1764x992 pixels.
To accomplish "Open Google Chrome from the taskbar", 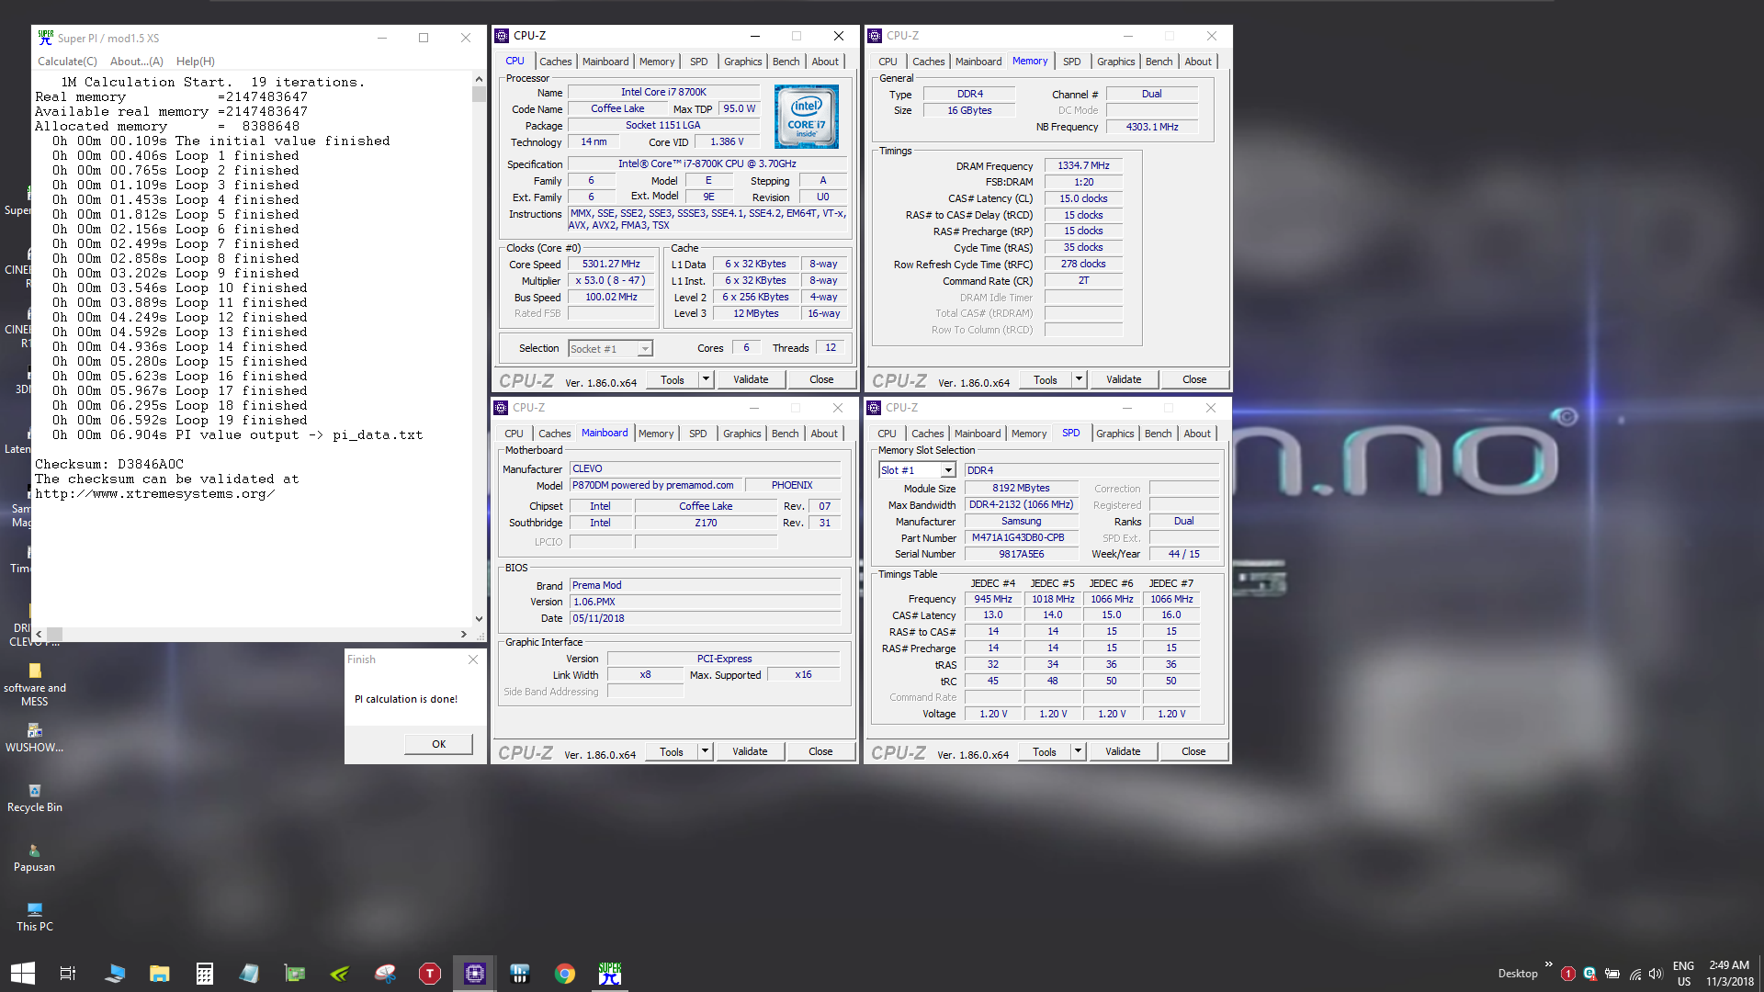I will 564,973.
